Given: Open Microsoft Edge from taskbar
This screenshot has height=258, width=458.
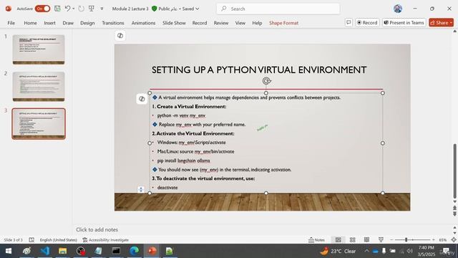Looking at the screenshot, I should click(x=134, y=251).
